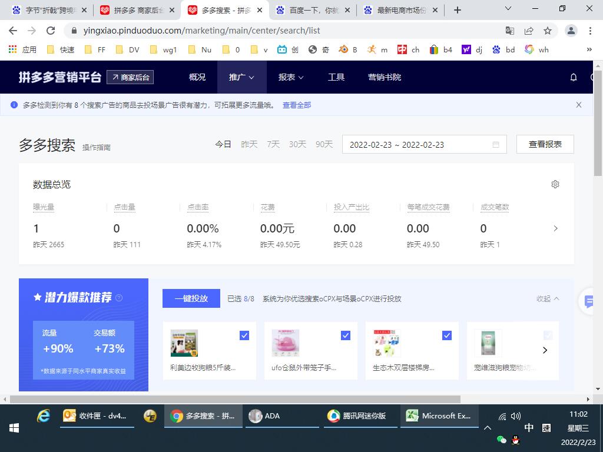Image resolution: width=603 pixels, height=452 pixels.
Task: Open the bd Baidu bookmark
Action: [x=503, y=49]
